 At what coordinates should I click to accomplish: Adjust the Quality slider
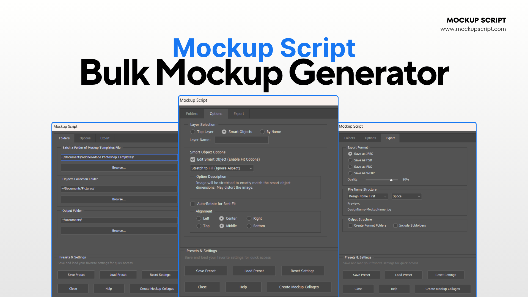[x=391, y=180]
